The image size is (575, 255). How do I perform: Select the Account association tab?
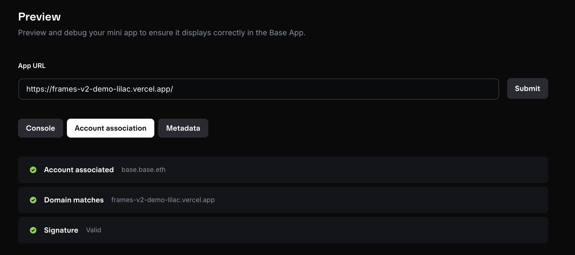(110, 128)
